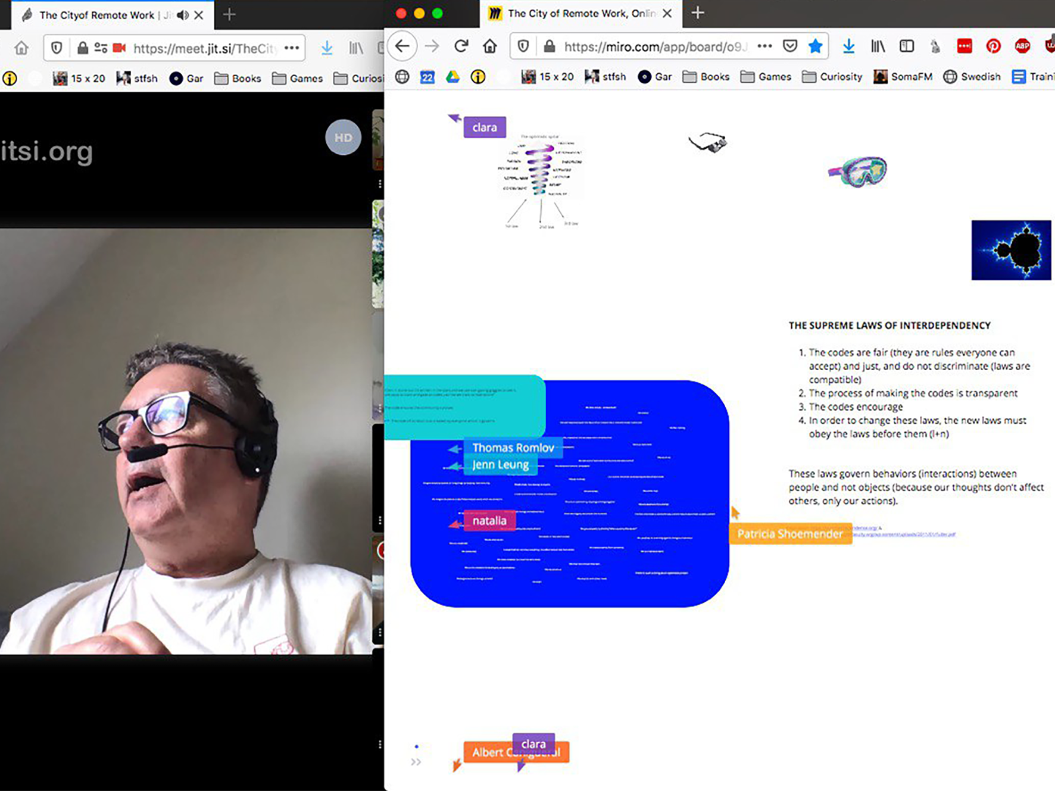Screen dimensions: 1055x791
Task: Open downloads in the Miro browser window
Action: point(848,46)
